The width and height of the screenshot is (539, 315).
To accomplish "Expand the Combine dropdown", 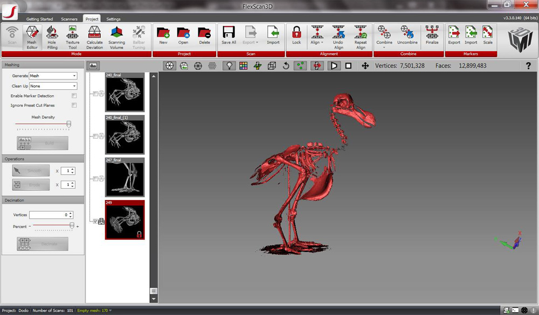I will click(x=384, y=47).
